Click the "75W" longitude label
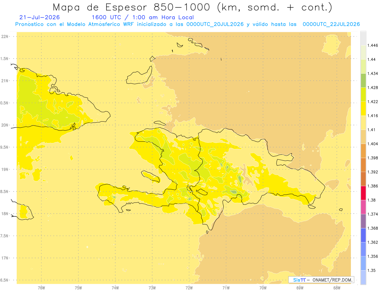 click(78, 288)
